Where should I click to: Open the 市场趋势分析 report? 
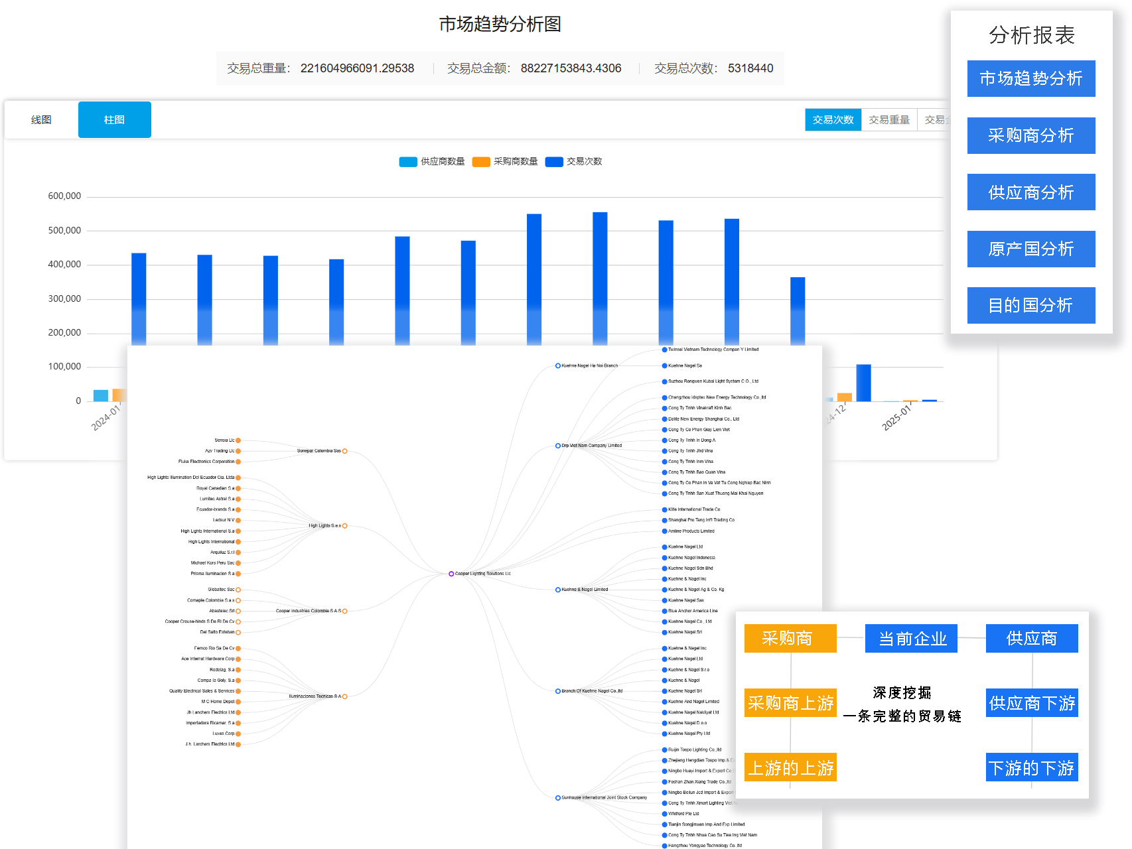click(x=1030, y=78)
